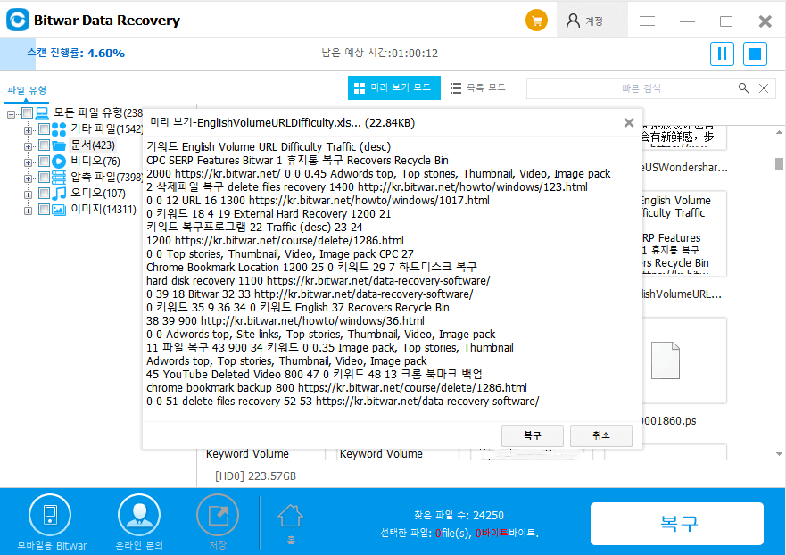Click the Bitwar Data Recovery logo icon
This screenshot has height=555, width=786.
(x=18, y=20)
